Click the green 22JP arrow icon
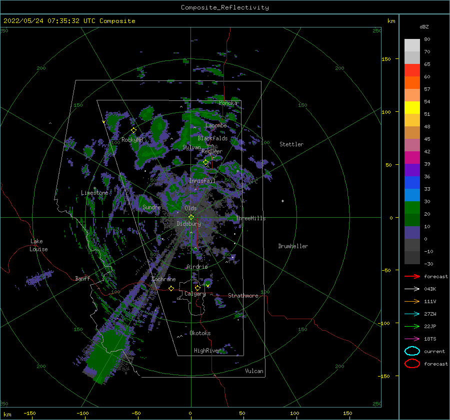Screen dimensions: 450x420 point(412,326)
